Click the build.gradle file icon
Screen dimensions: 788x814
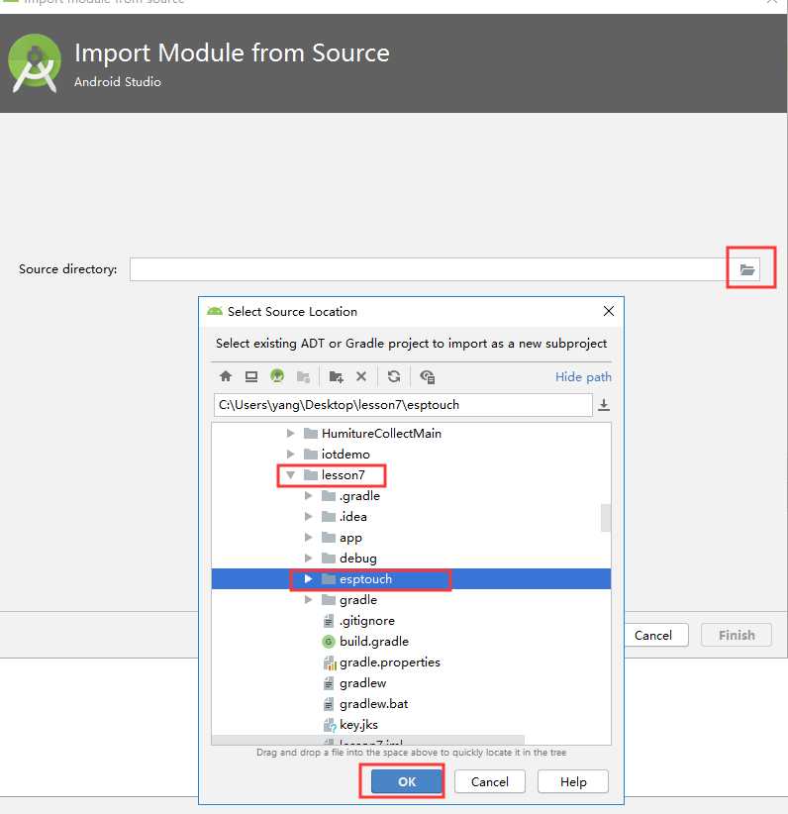(328, 642)
